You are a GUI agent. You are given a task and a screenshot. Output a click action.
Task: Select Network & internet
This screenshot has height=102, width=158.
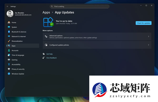23,36
